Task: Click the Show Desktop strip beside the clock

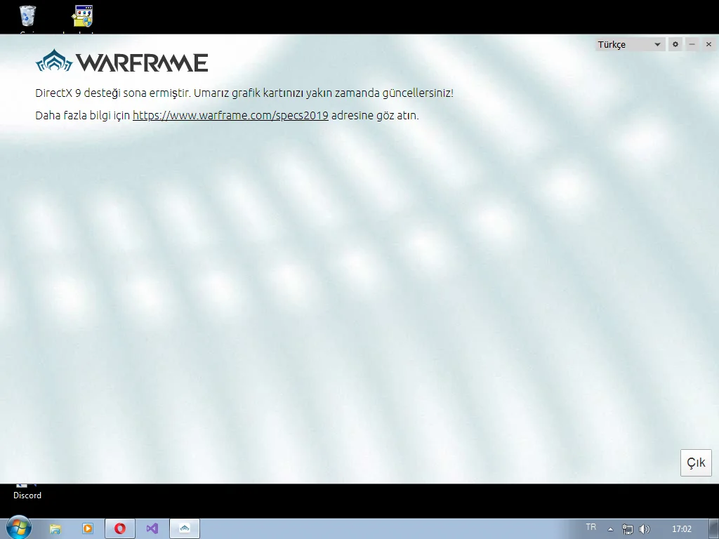Action: (x=715, y=529)
